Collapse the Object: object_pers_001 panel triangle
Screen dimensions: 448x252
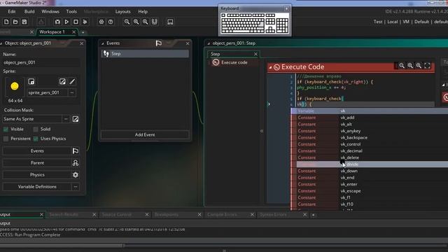pos(1,43)
